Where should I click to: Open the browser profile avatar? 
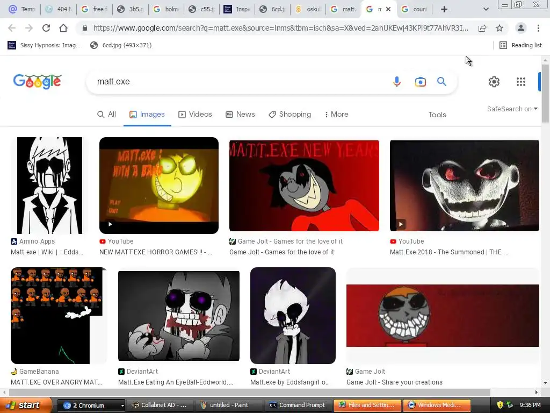[521, 28]
